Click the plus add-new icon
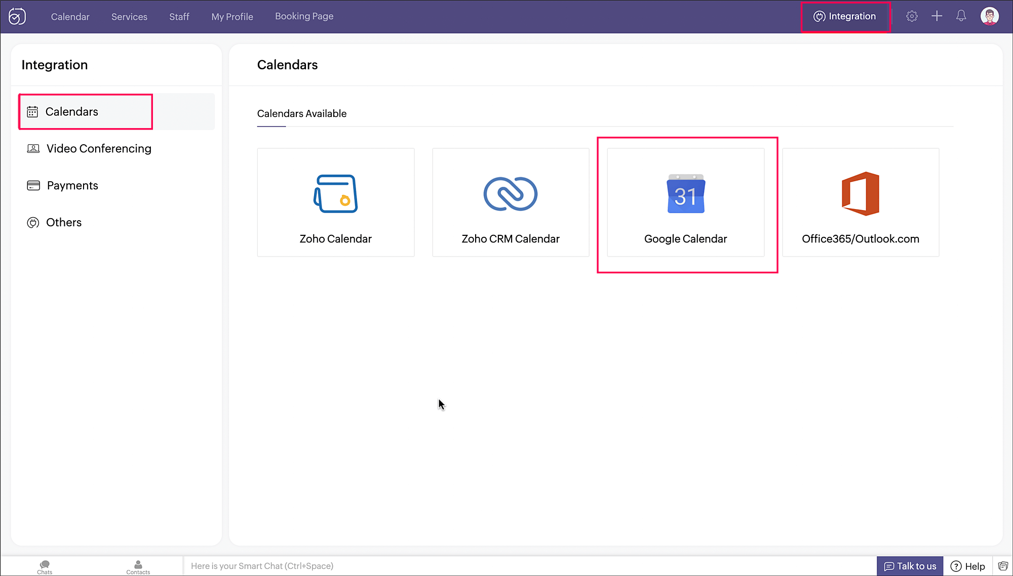 (x=937, y=16)
